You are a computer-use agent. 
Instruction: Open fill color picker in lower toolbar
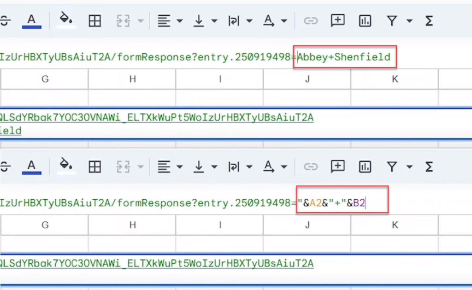66,166
